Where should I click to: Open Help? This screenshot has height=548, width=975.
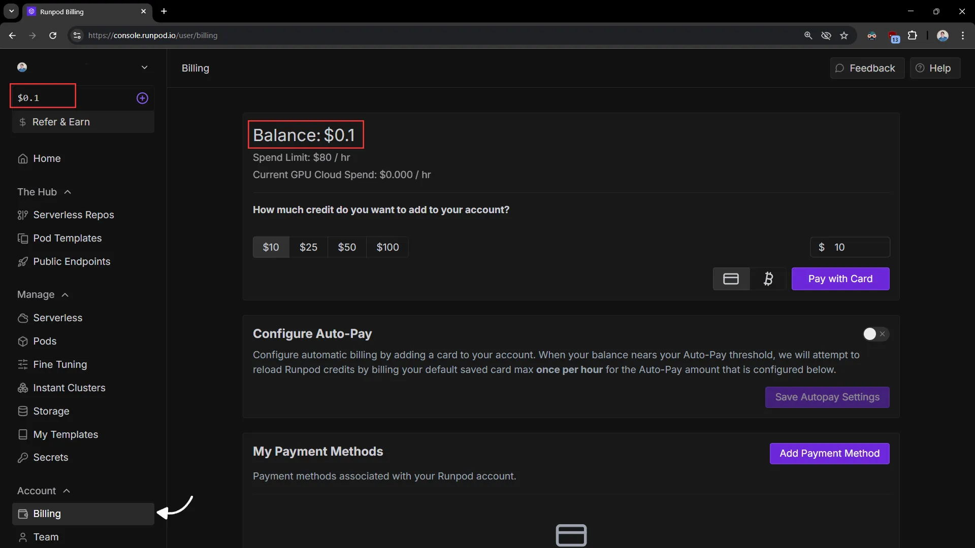pyautogui.click(x=935, y=67)
